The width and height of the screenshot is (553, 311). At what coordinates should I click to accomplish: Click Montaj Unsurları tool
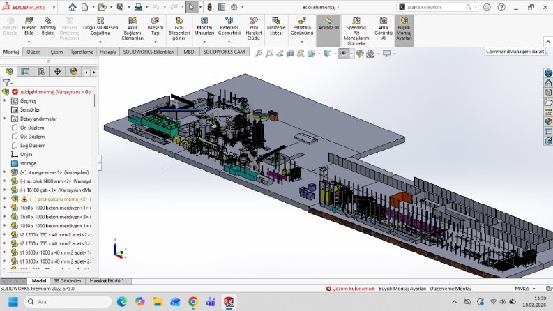click(x=204, y=26)
